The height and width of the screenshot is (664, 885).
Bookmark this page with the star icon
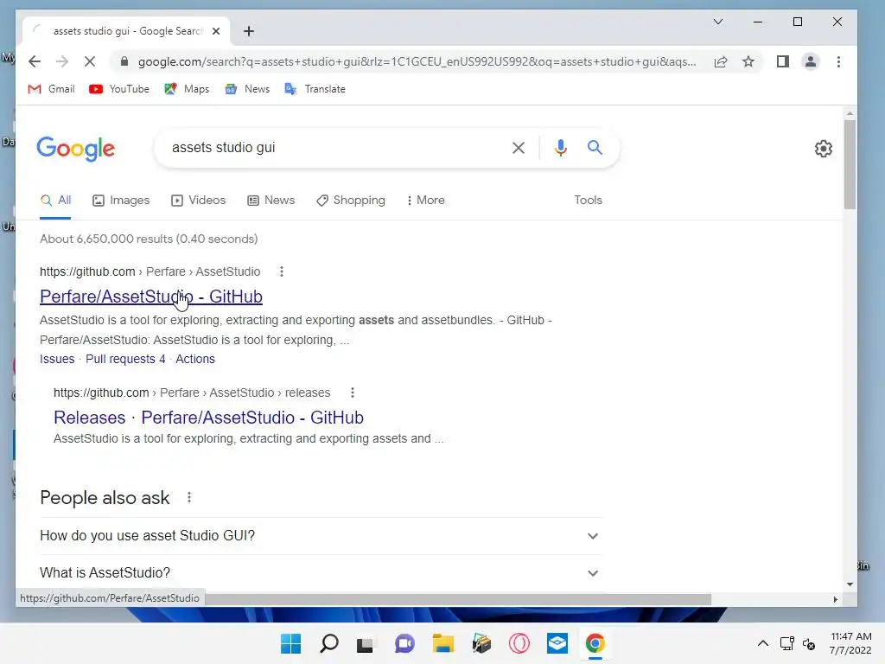pyautogui.click(x=748, y=61)
